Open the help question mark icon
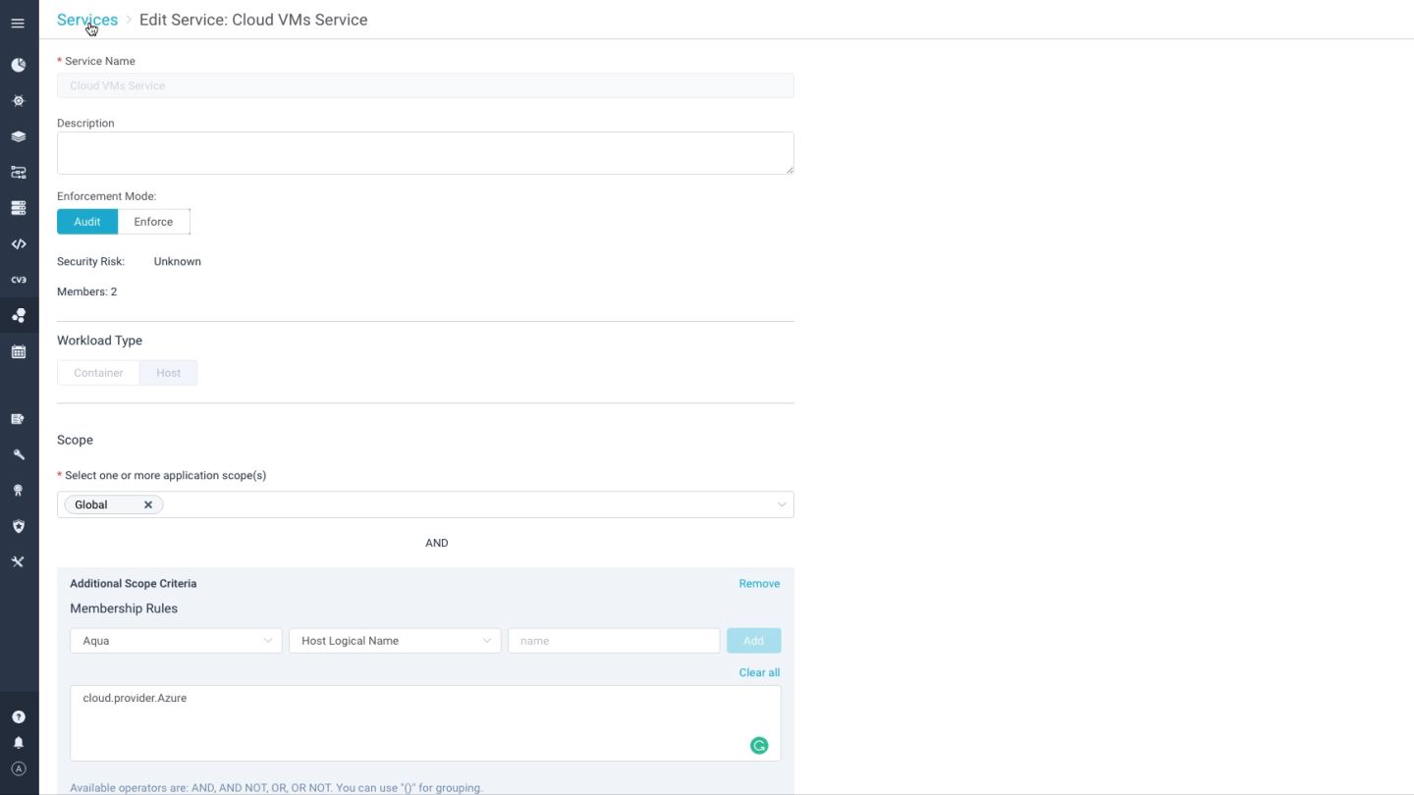Screen dimensions: 1414x795 tap(18, 717)
